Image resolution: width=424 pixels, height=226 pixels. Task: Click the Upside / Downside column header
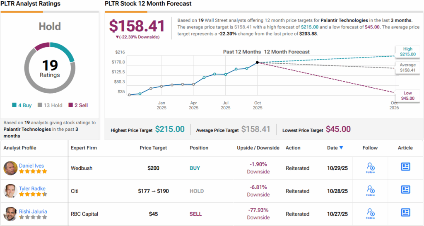[x=258, y=148]
